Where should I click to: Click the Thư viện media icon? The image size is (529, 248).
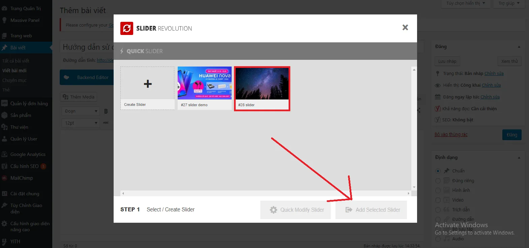click(x=4, y=127)
